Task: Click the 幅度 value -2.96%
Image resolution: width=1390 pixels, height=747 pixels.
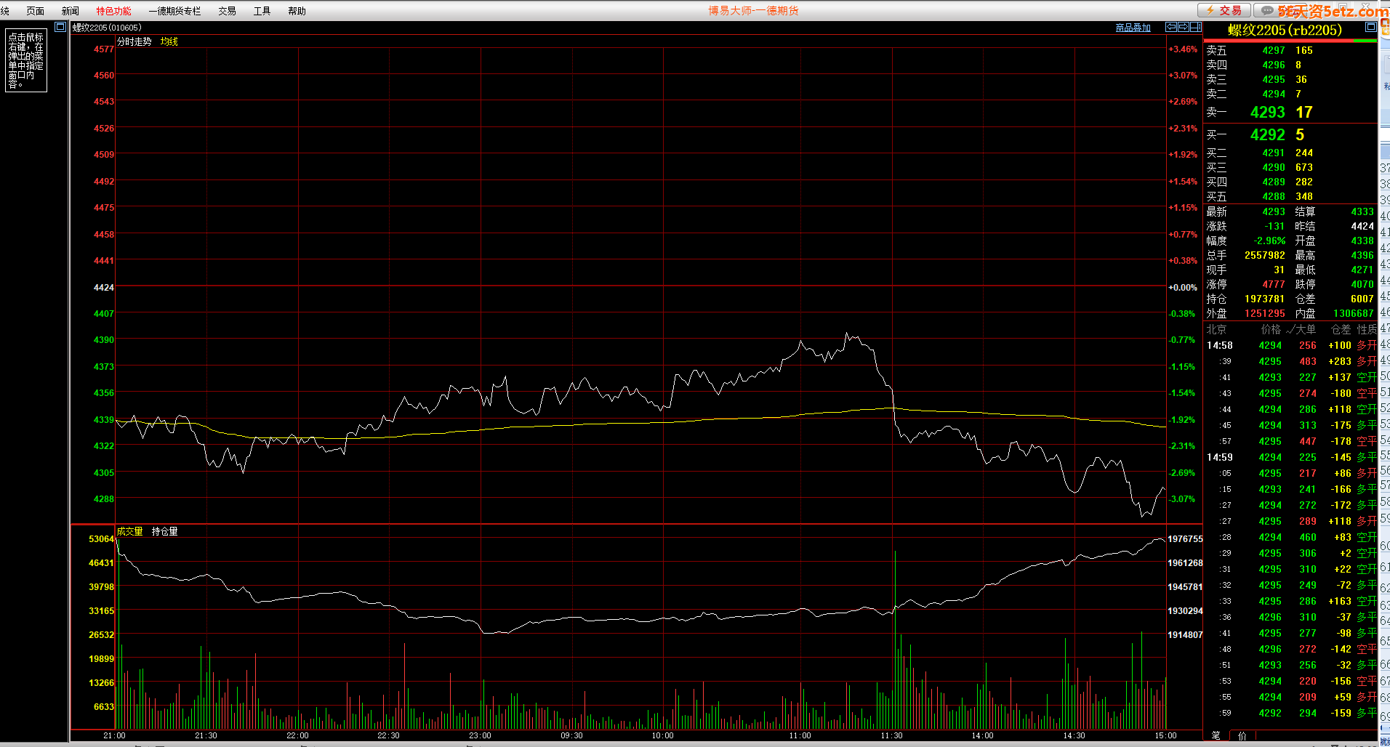Action: point(1269,241)
